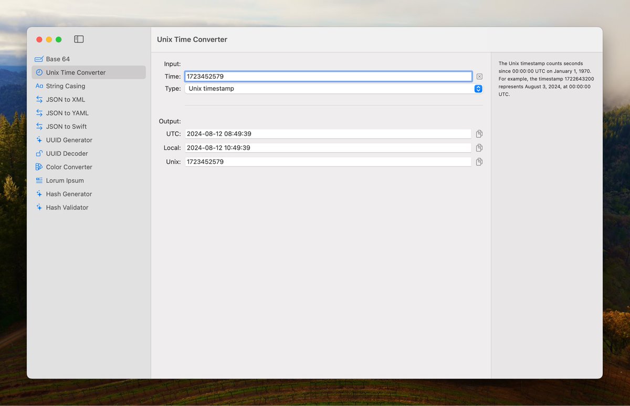Click the Unix timestamp description text

pos(547,79)
